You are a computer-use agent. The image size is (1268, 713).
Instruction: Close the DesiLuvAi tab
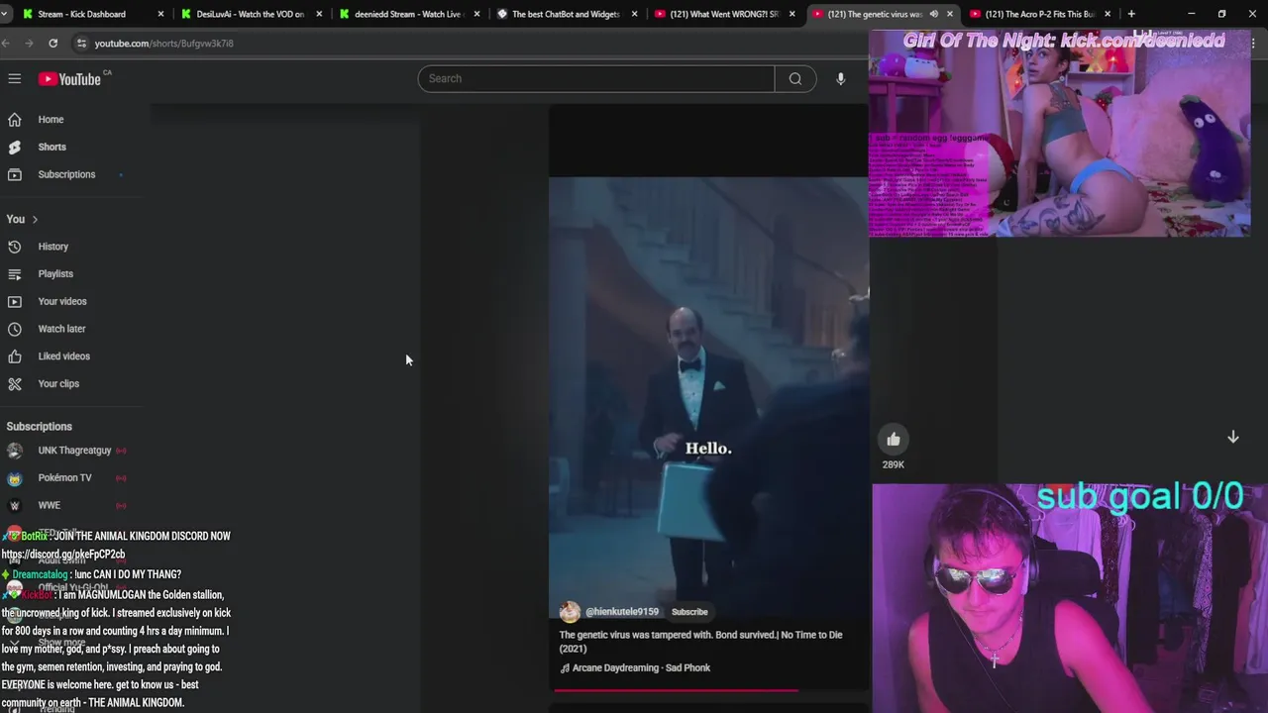(319, 14)
